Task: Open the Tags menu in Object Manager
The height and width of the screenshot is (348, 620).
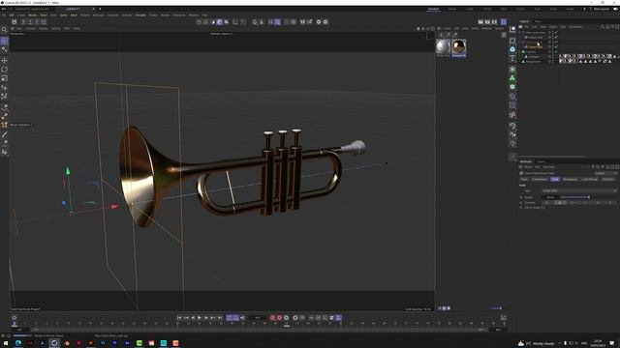Action: (x=563, y=27)
